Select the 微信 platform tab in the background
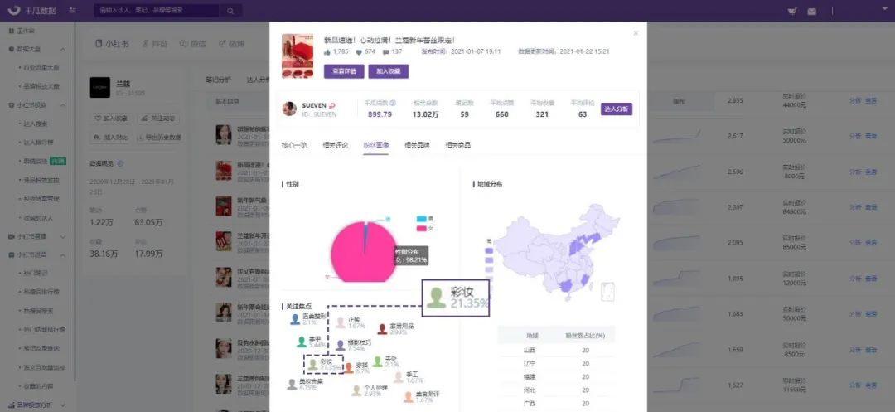895x412 pixels. tap(191, 44)
